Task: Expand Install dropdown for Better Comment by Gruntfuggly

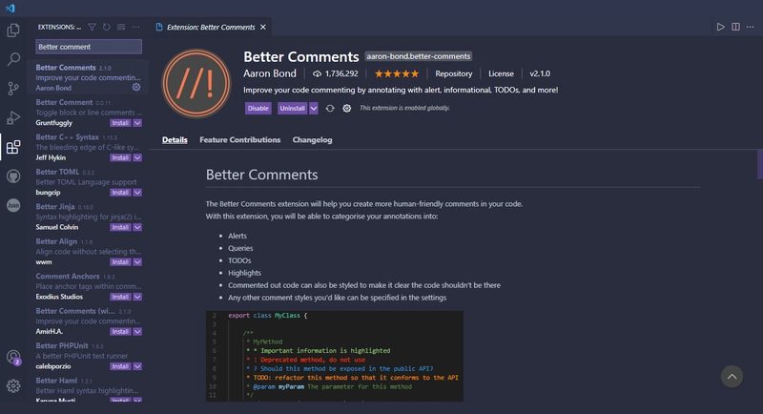Action: [137, 123]
